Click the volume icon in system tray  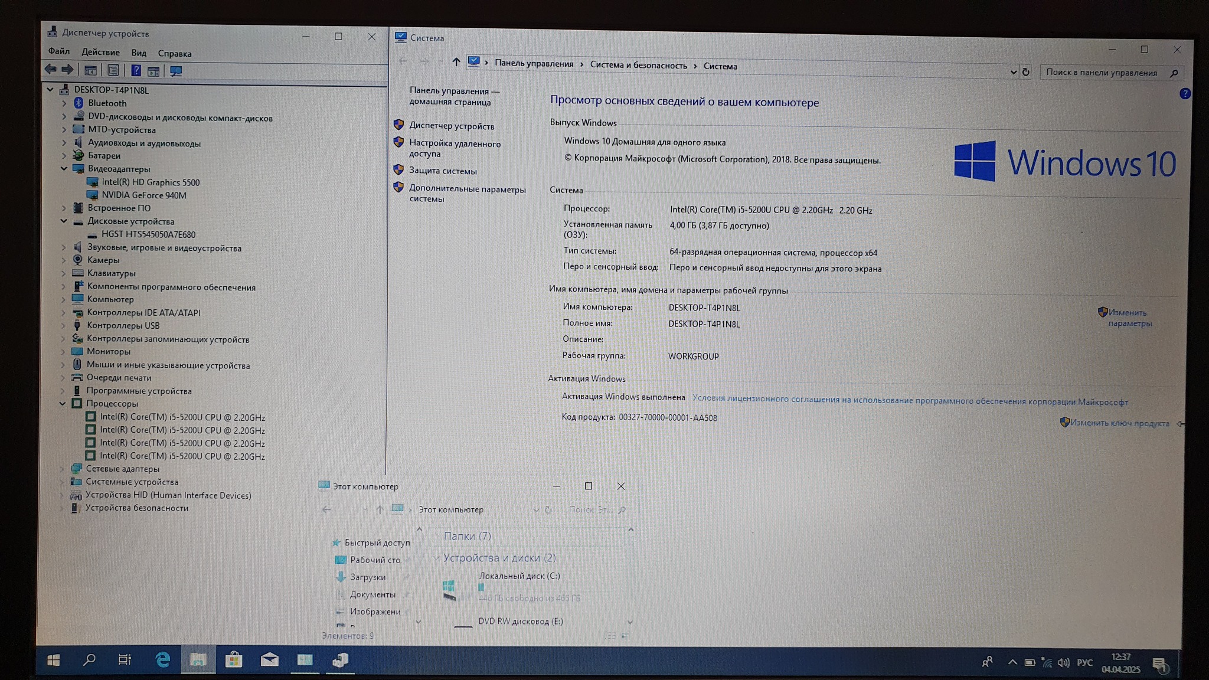1063,663
